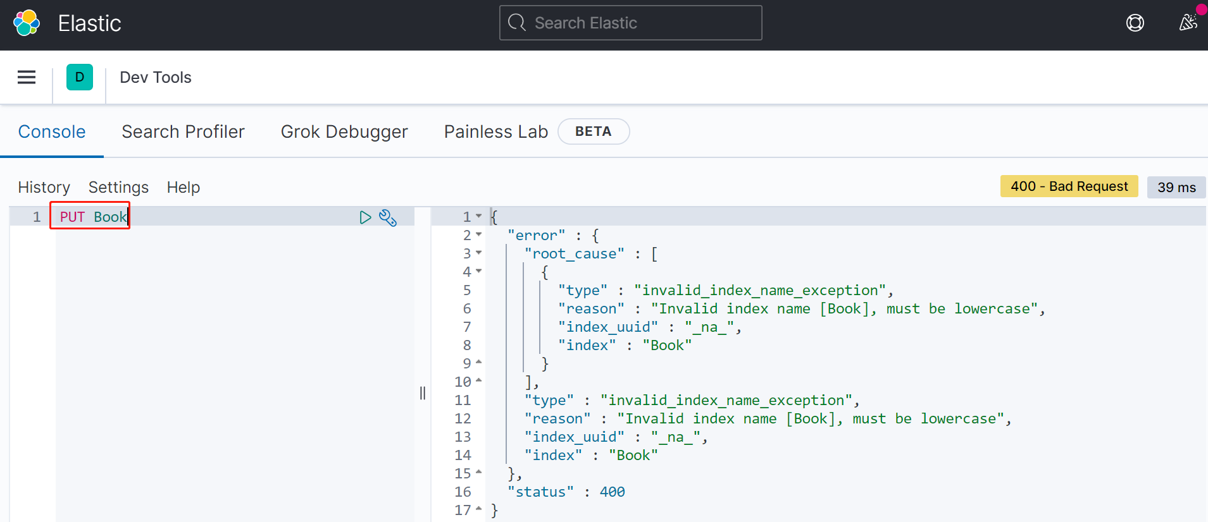Viewport: 1208px width, 522px height.
Task: Click the "Book" value on output line 8
Action: coord(667,345)
